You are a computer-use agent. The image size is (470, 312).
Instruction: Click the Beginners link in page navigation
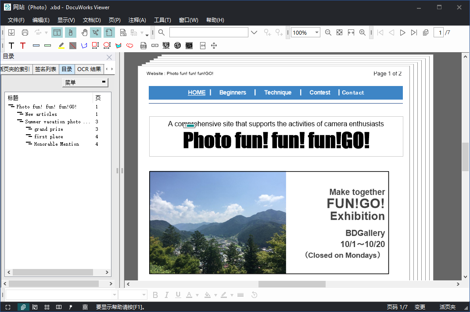pyautogui.click(x=233, y=93)
